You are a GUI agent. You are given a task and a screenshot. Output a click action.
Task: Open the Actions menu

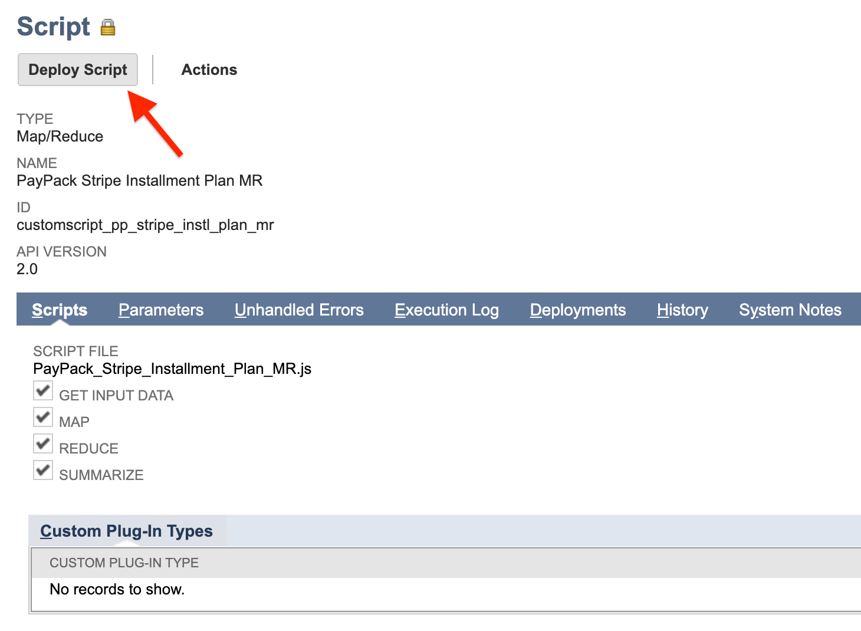pos(209,69)
